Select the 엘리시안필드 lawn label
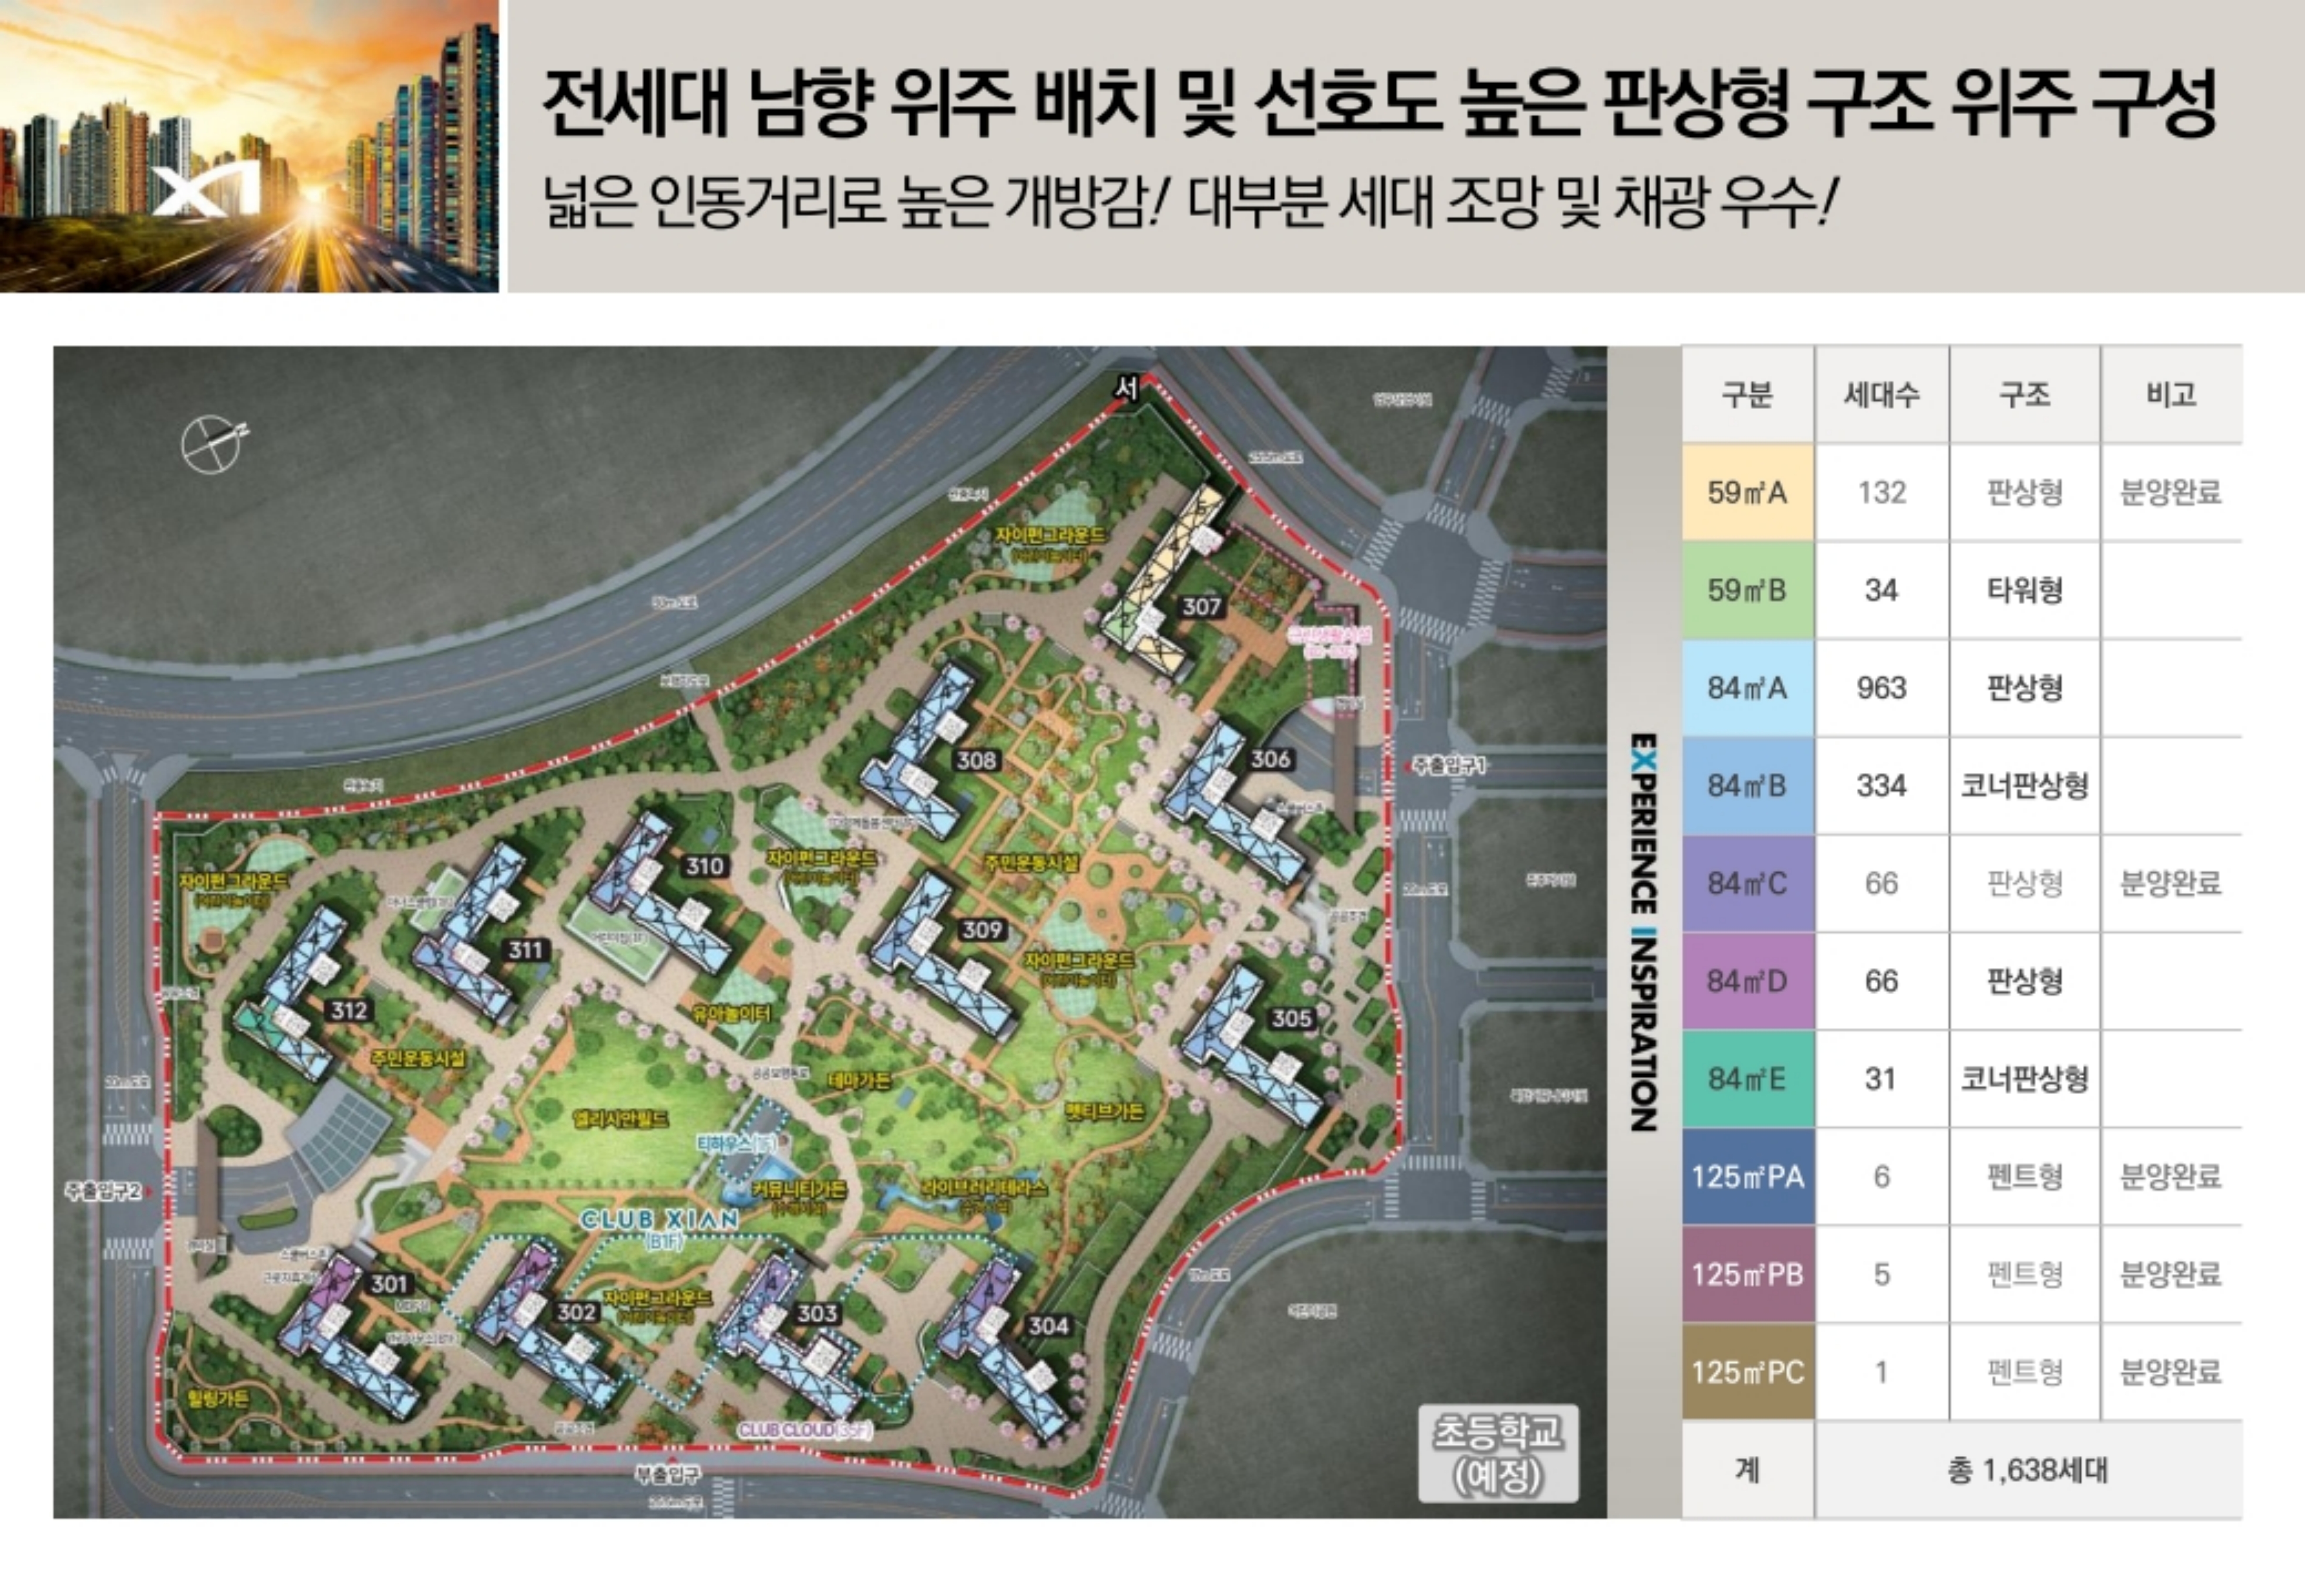The height and width of the screenshot is (1596, 2305). pos(621,1119)
